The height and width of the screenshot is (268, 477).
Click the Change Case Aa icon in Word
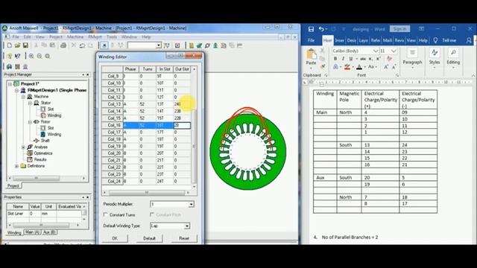point(371,67)
